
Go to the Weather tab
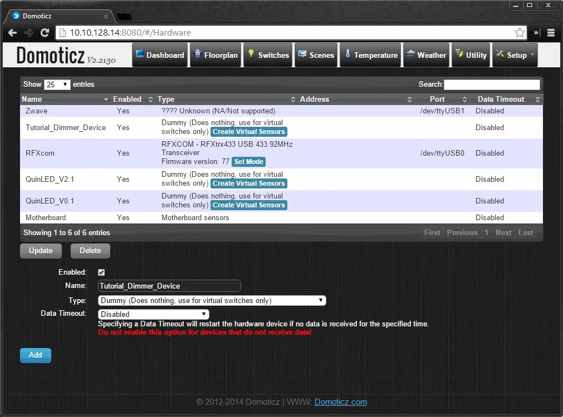pos(426,55)
